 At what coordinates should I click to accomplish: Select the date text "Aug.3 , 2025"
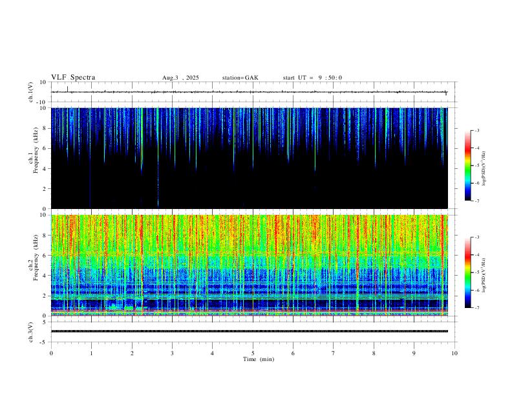point(180,78)
